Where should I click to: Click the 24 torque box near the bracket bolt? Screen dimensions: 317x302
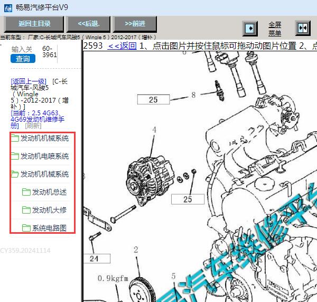coord(96,259)
